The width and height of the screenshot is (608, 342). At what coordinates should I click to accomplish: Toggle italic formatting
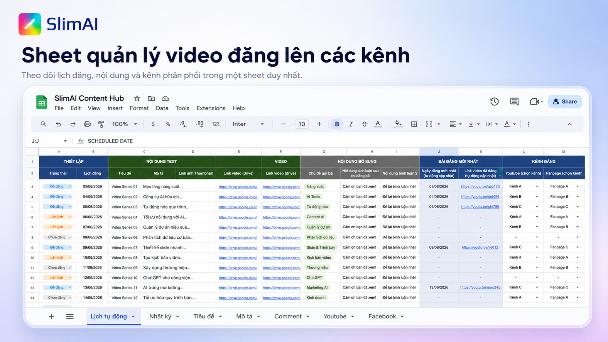(x=351, y=124)
